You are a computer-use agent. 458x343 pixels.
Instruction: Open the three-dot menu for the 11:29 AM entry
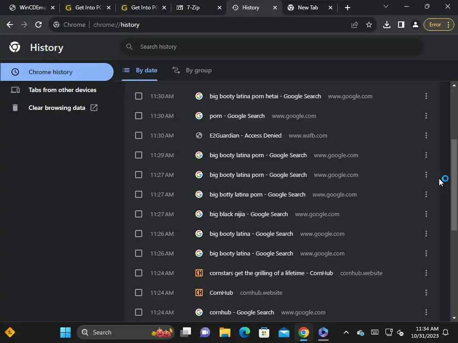[x=426, y=155]
